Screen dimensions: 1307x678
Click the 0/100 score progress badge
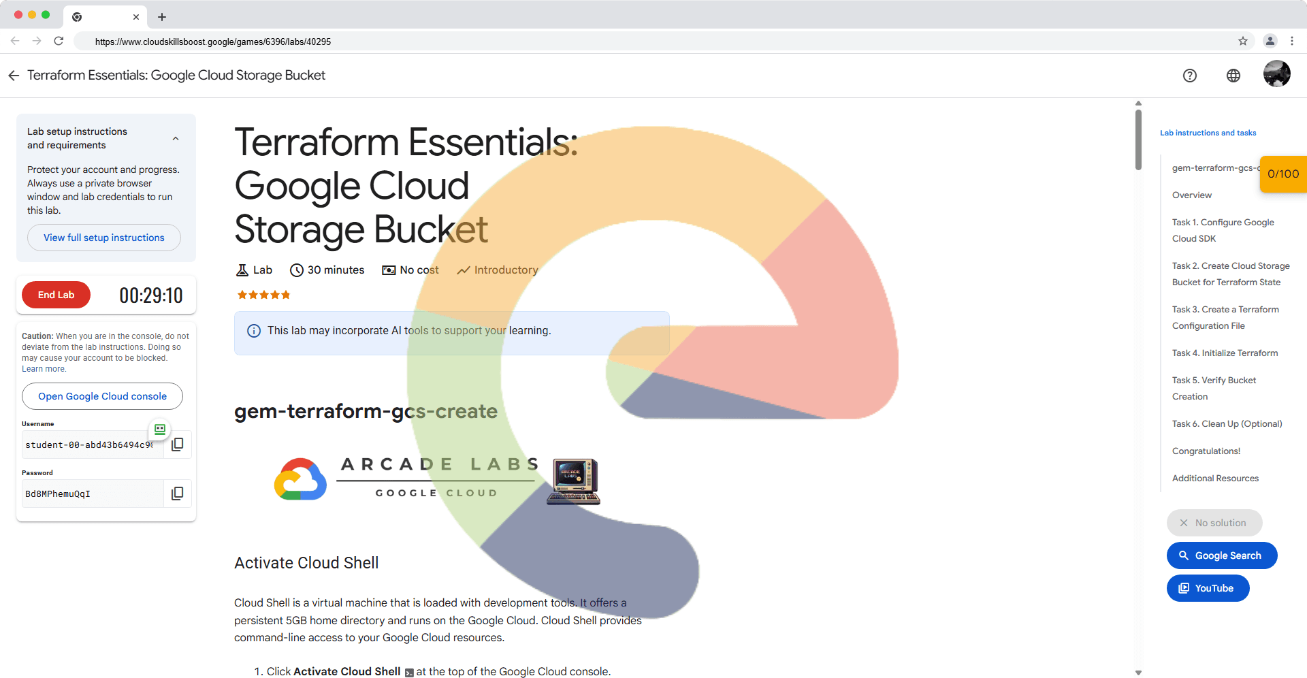[1282, 174]
